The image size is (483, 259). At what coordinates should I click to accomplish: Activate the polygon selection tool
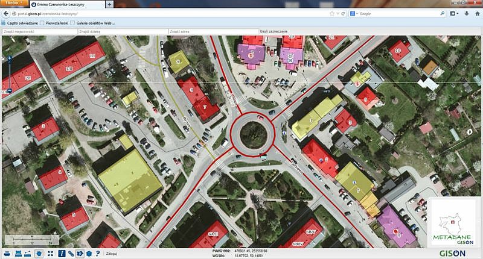[x=39, y=253]
